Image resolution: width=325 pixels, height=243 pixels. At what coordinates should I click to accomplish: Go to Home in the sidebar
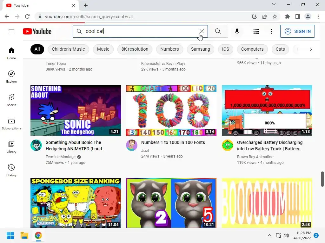pyautogui.click(x=11, y=53)
